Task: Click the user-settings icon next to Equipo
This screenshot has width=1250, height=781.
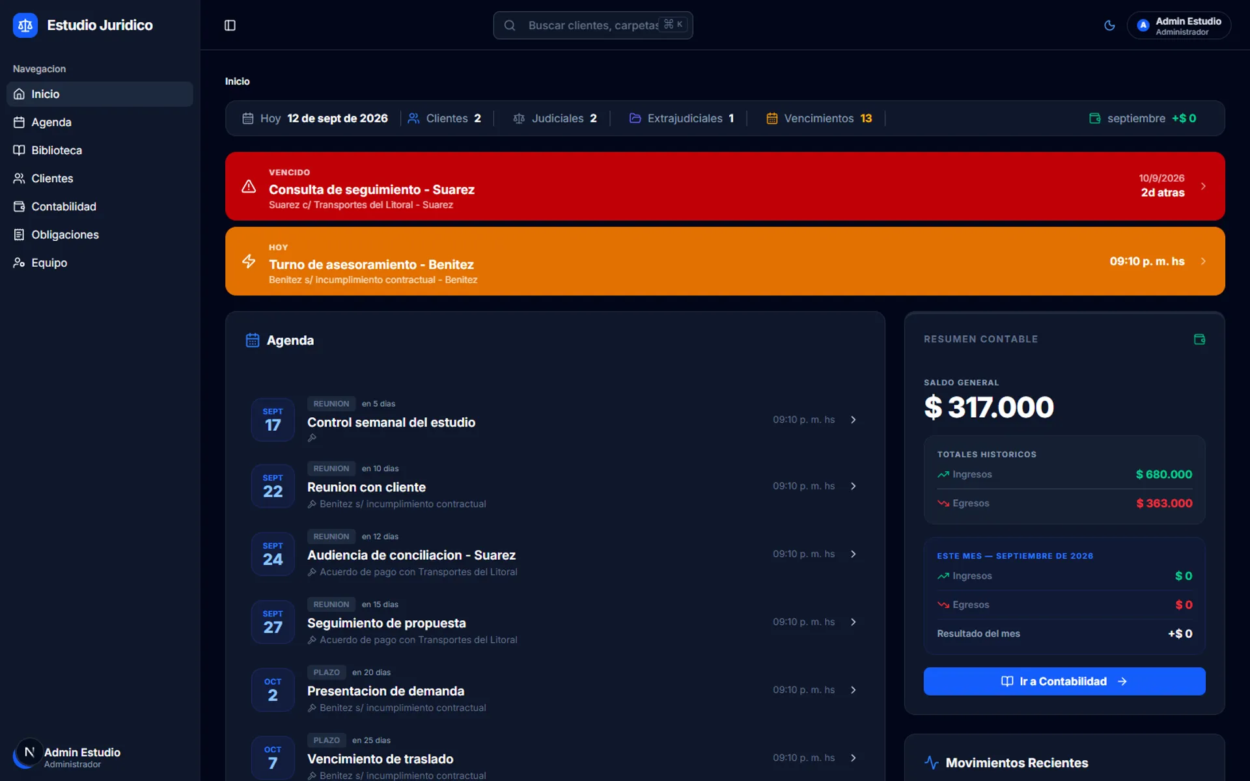Action: 19,263
